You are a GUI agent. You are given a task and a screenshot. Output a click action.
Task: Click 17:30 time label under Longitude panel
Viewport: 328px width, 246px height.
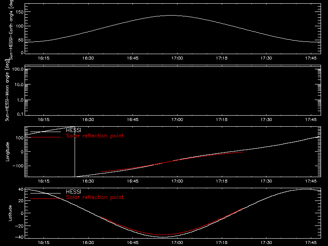(x=266, y=181)
